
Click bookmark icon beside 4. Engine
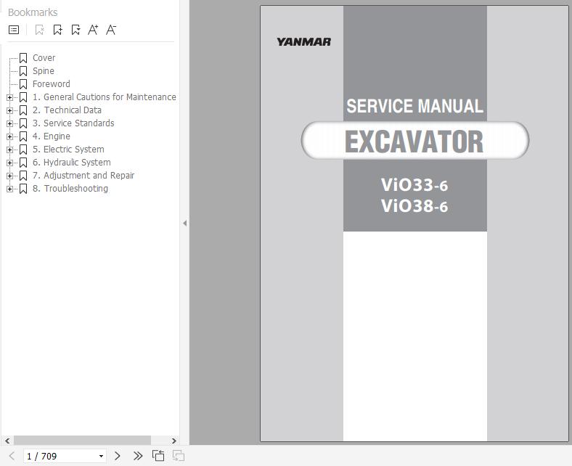(23, 136)
